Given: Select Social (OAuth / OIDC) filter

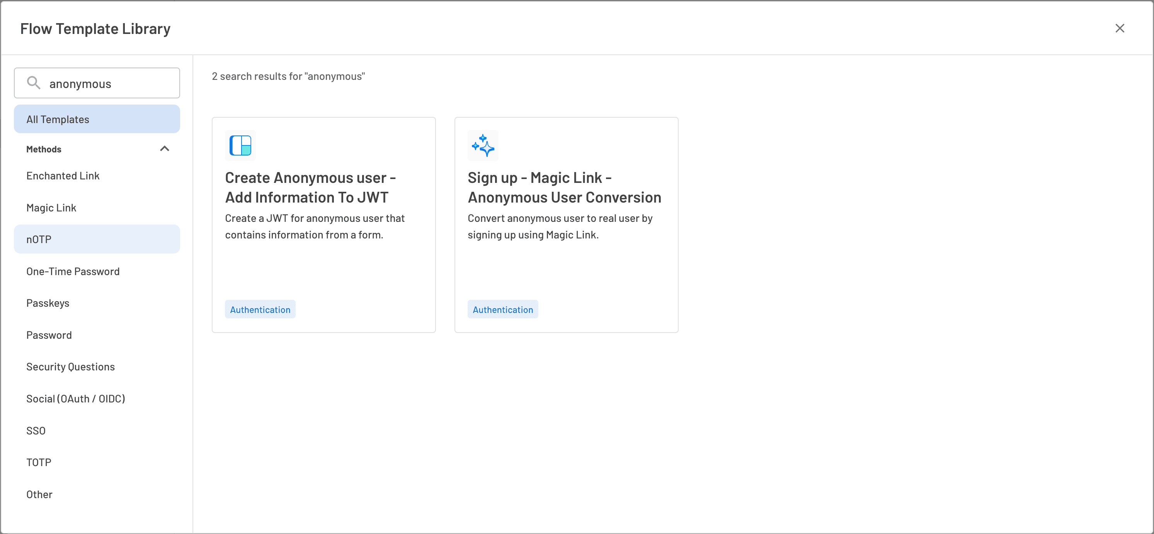Looking at the screenshot, I should [76, 399].
